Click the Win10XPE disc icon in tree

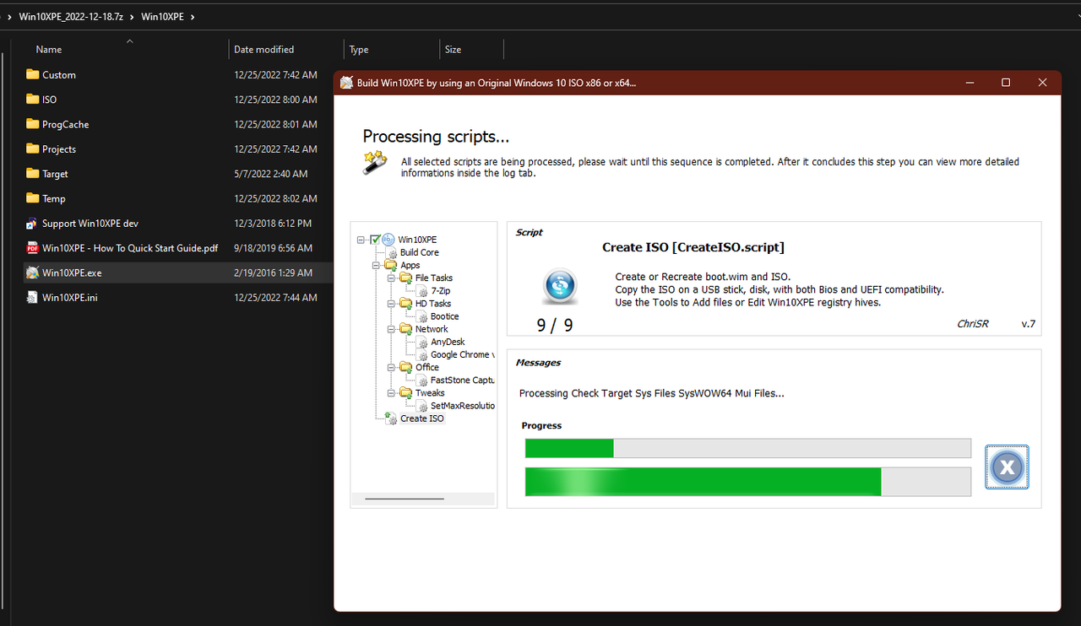click(x=388, y=240)
